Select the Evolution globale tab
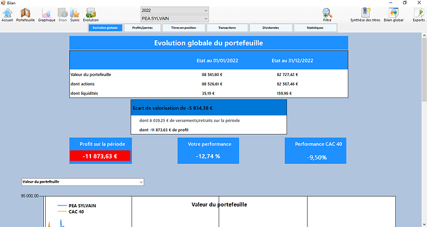427x227 pixels. click(x=105, y=28)
